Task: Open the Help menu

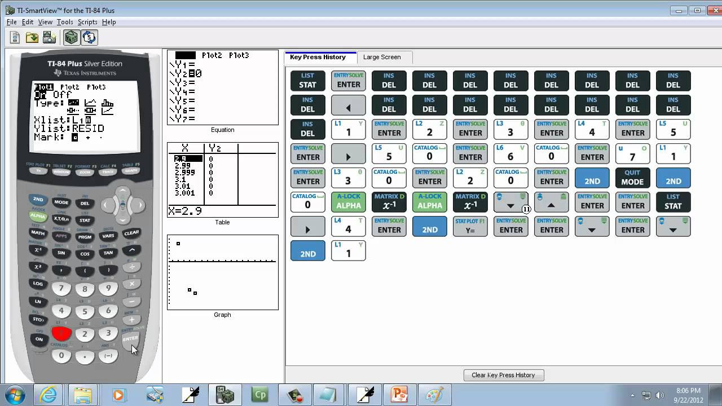Action: [109, 22]
